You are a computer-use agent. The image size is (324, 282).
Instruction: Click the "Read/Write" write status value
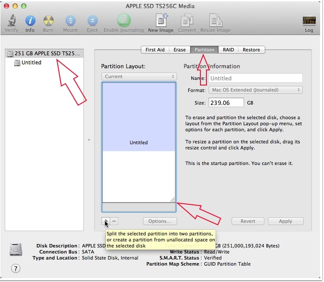pos(216,252)
